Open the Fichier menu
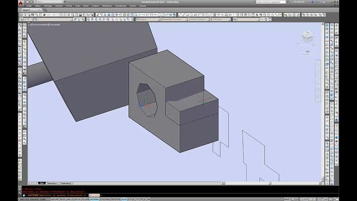Image resolution: width=357 pixels, height=201 pixels. click(29, 6)
